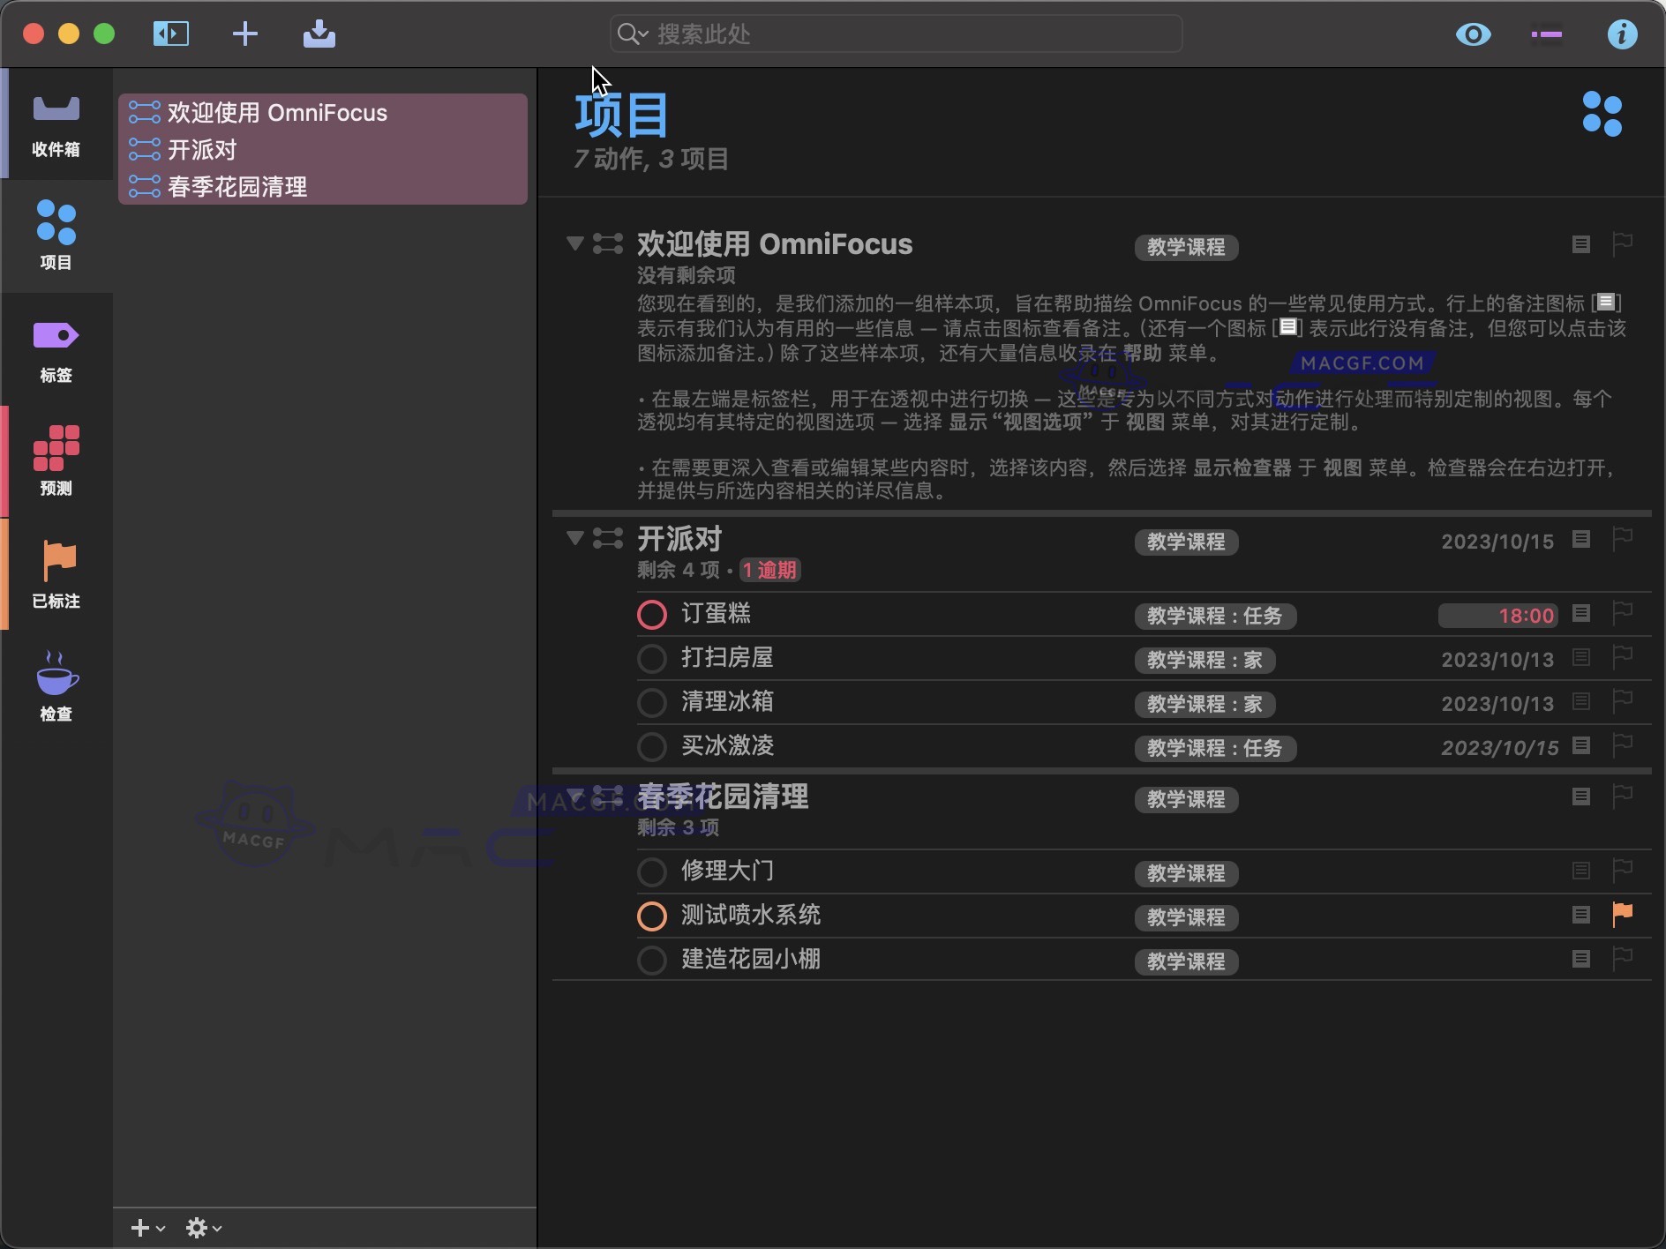1666x1249 pixels.
Task: Click the perspective icon beside 项目 heading
Action: [1602, 115]
